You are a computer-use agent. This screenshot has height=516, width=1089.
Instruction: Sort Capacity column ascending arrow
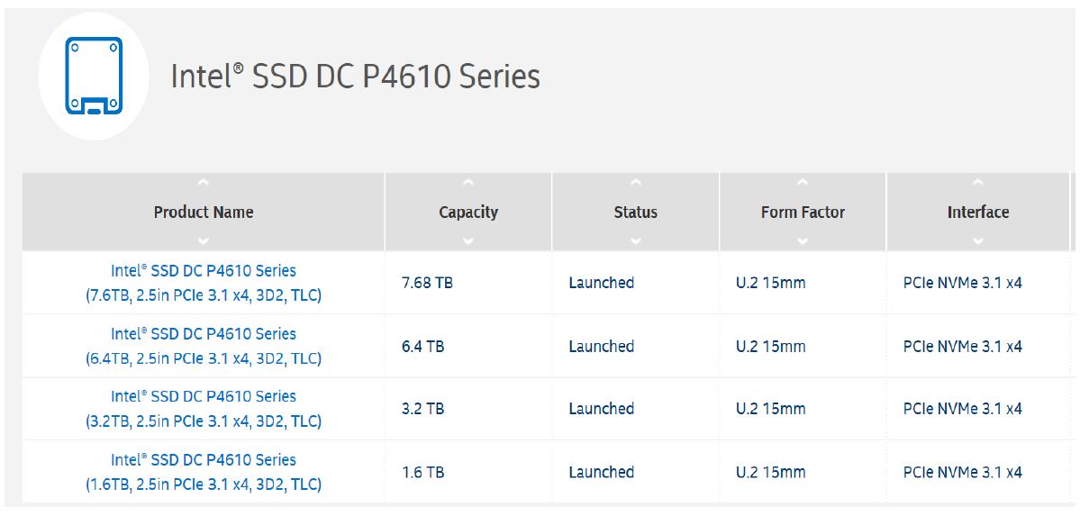(x=467, y=184)
